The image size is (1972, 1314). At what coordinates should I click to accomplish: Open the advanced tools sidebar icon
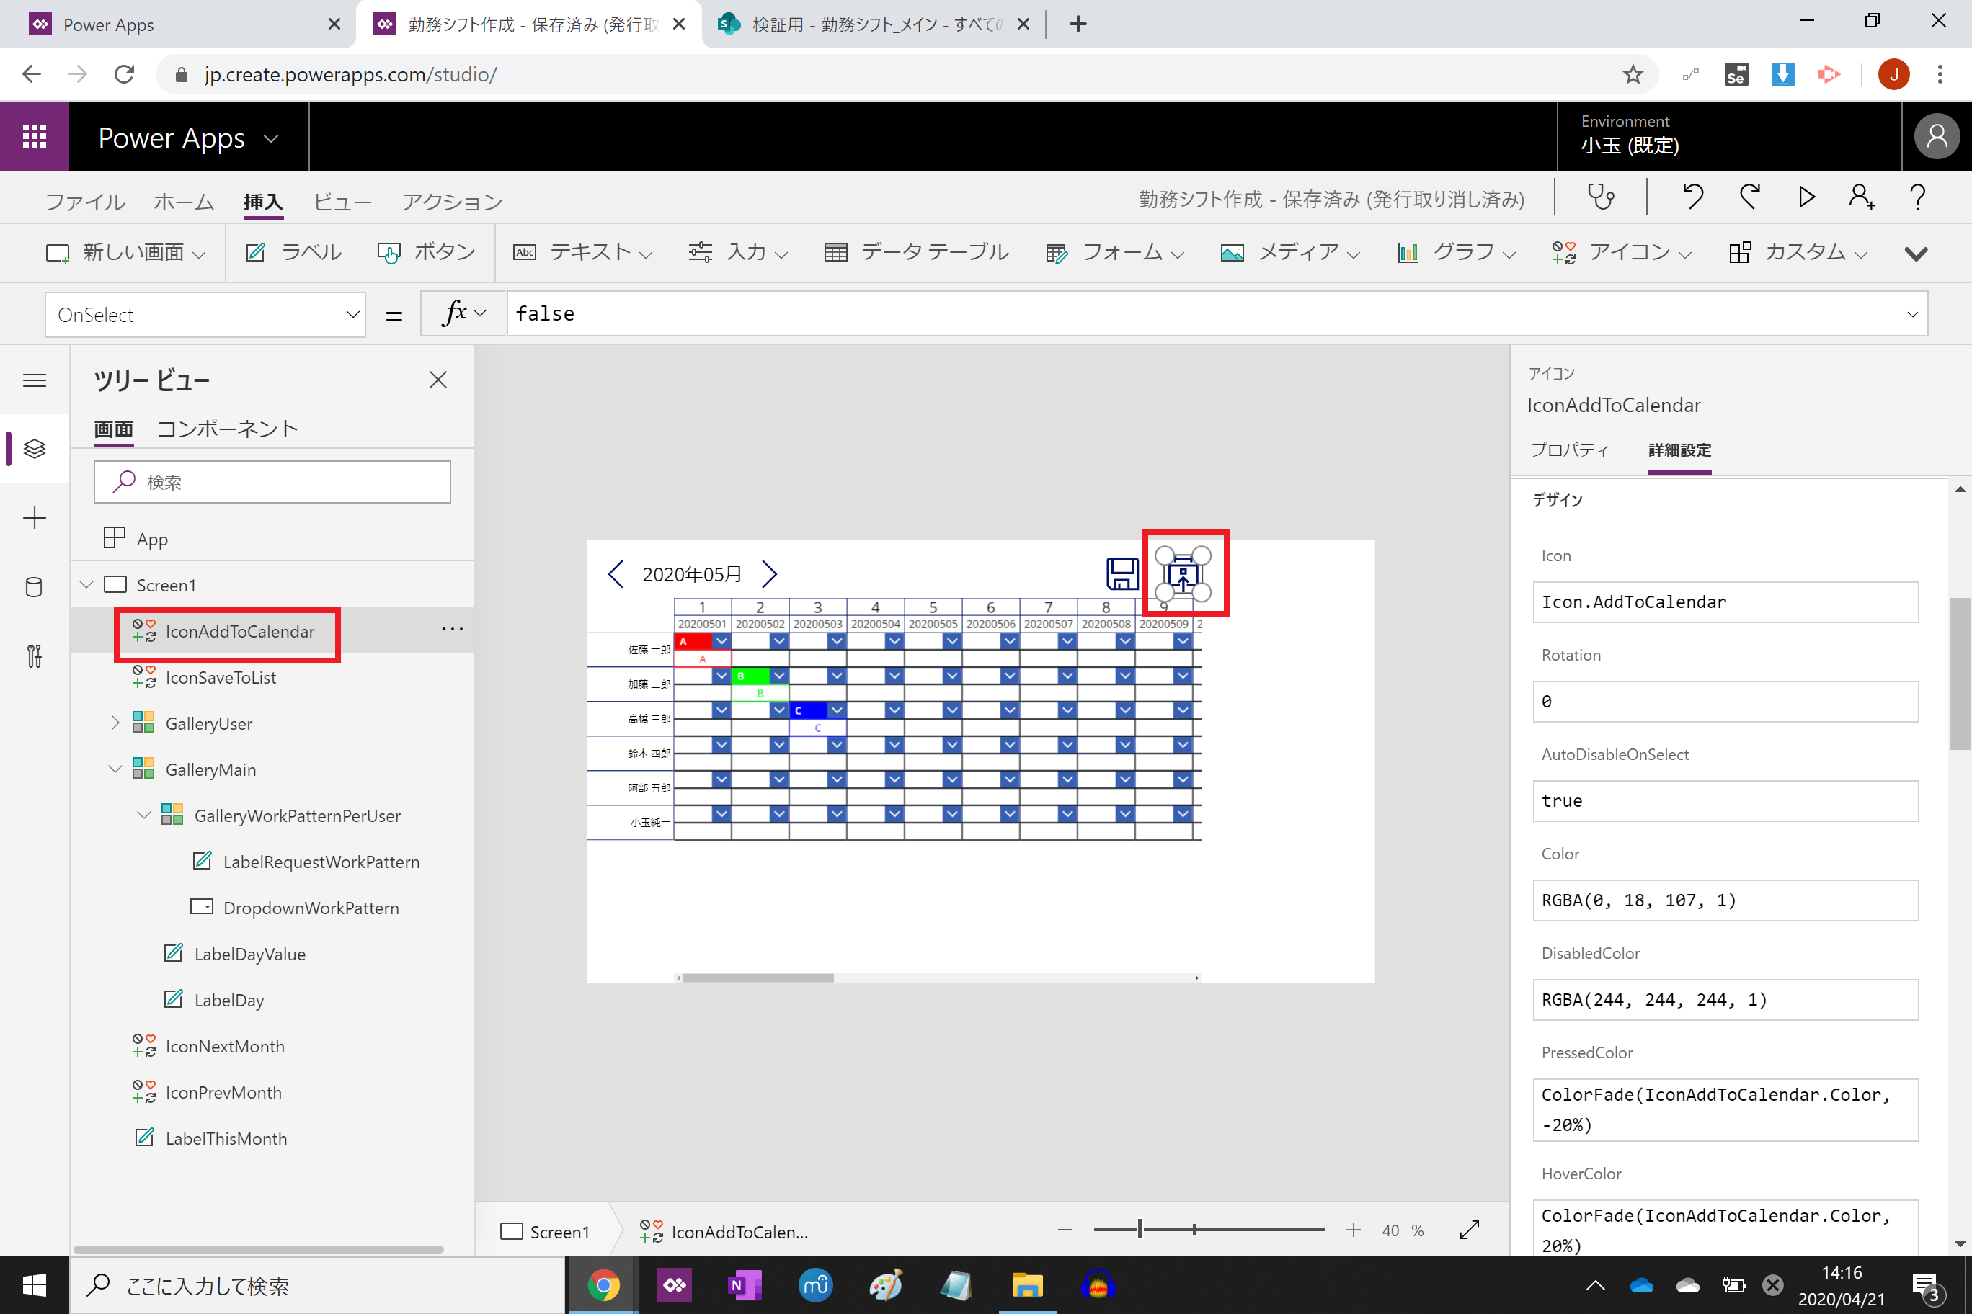click(35, 656)
